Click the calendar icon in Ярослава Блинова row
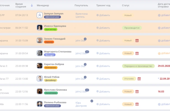 (x=137, y=92)
